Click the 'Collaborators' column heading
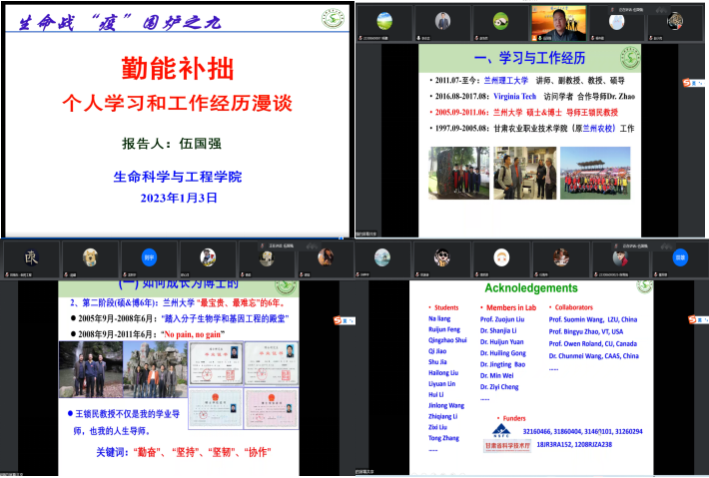This screenshot has height=478, width=709. tap(583, 306)
